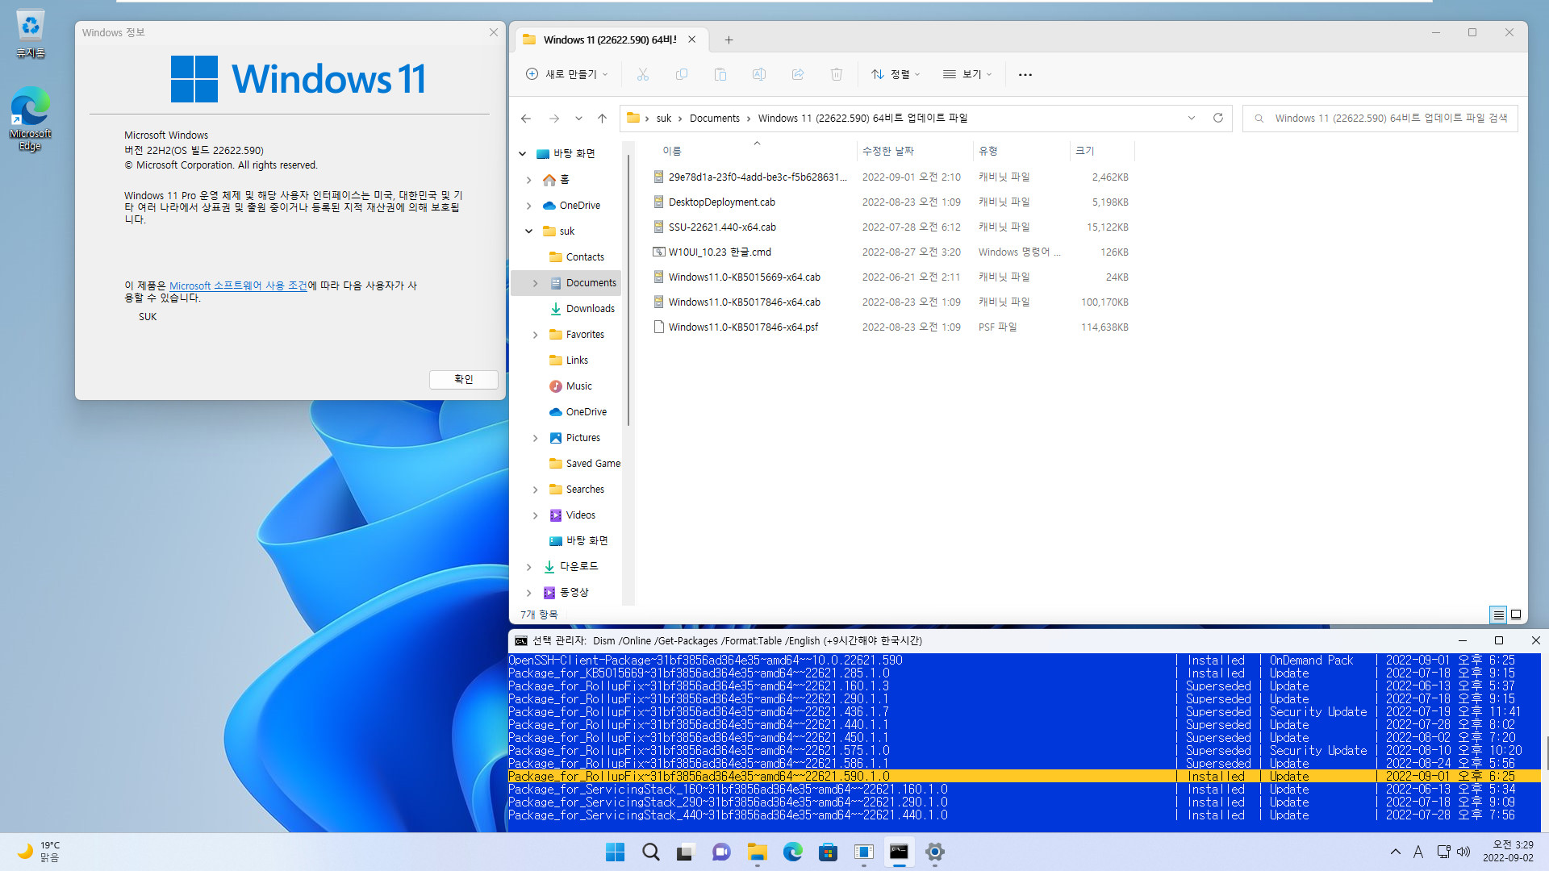Image resolution: width=1549 pixels, height=871 pixels.
Task: Click the Cut scissors icon in Explorer toolbar
Action: pos(642,74)
